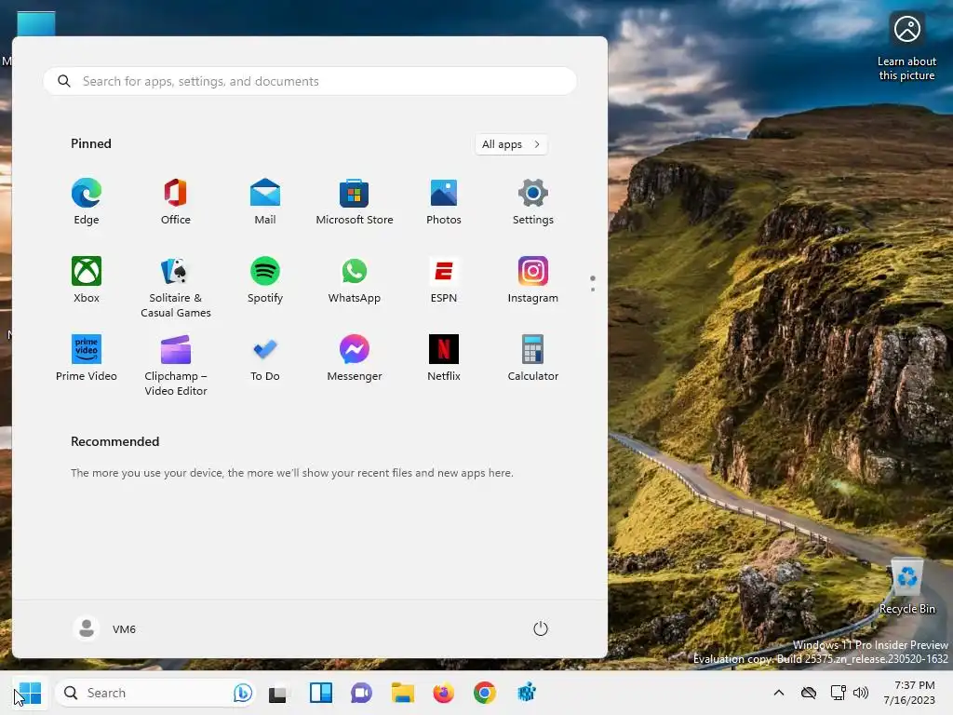Open Solitaire & Casual Games

point(176,287)
